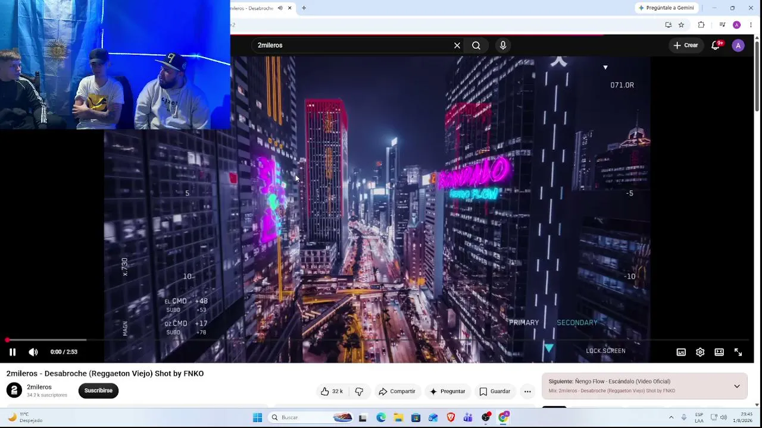Click the Compartir share button
This screenshot has height=428, width=762.
coord(396,391)
